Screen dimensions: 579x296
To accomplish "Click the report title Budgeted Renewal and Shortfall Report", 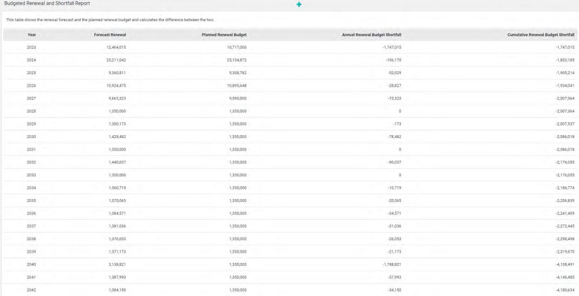I will click(x=47, y=3).
